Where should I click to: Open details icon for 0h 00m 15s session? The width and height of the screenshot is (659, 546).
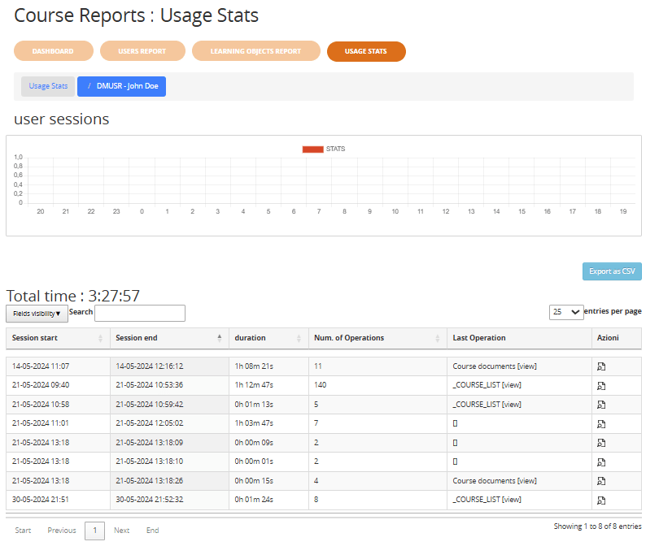tap(601, 481)
